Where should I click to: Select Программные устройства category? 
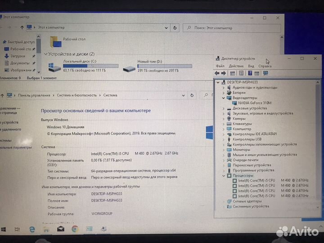pos(253,170)
